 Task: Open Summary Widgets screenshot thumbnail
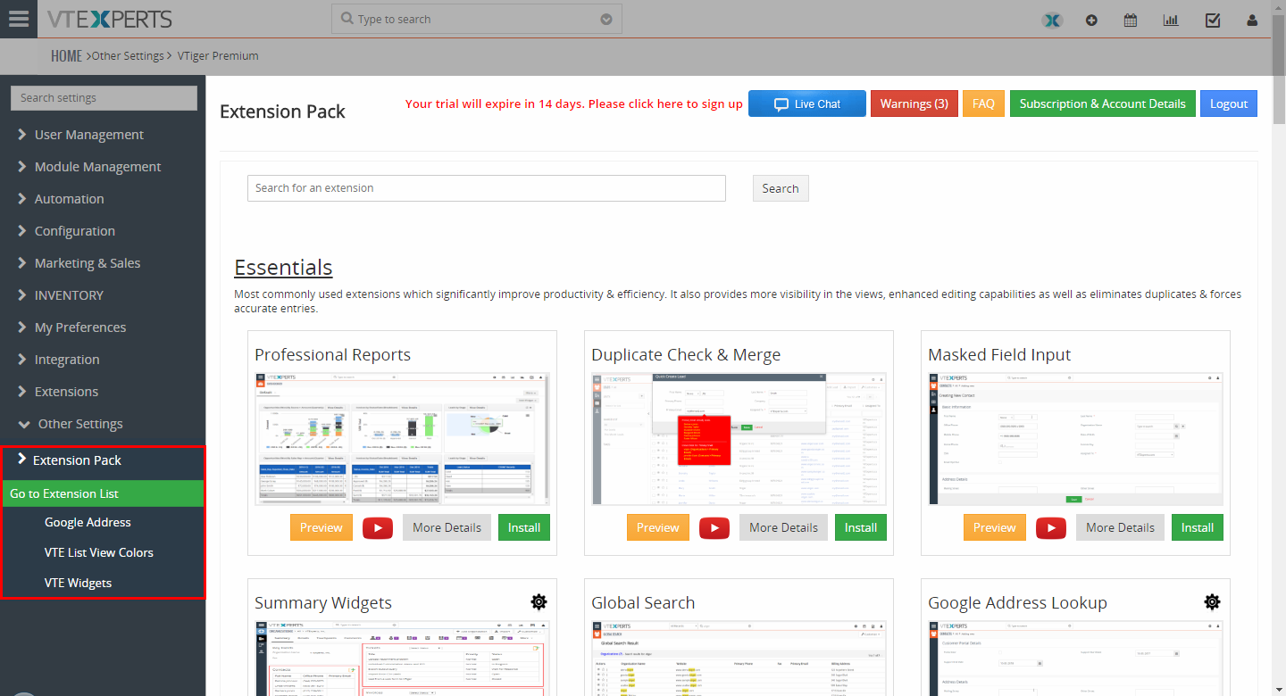(402, 659)
